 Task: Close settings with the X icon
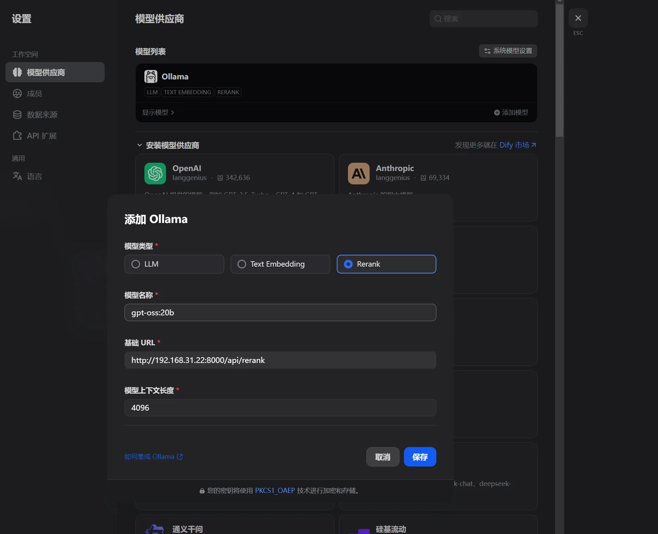(578, 18)
